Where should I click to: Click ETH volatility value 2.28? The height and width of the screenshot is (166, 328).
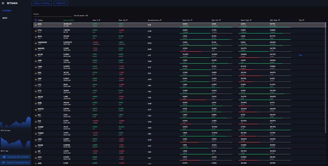pos(149,31)
